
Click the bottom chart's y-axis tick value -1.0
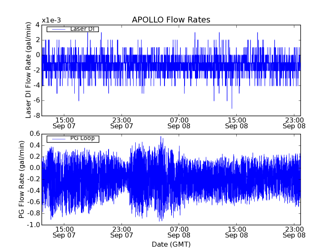coord(33,225)
